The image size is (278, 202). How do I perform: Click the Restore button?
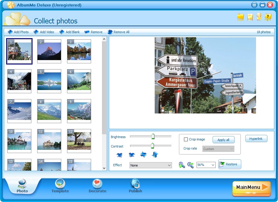click(x=230, y=164)
